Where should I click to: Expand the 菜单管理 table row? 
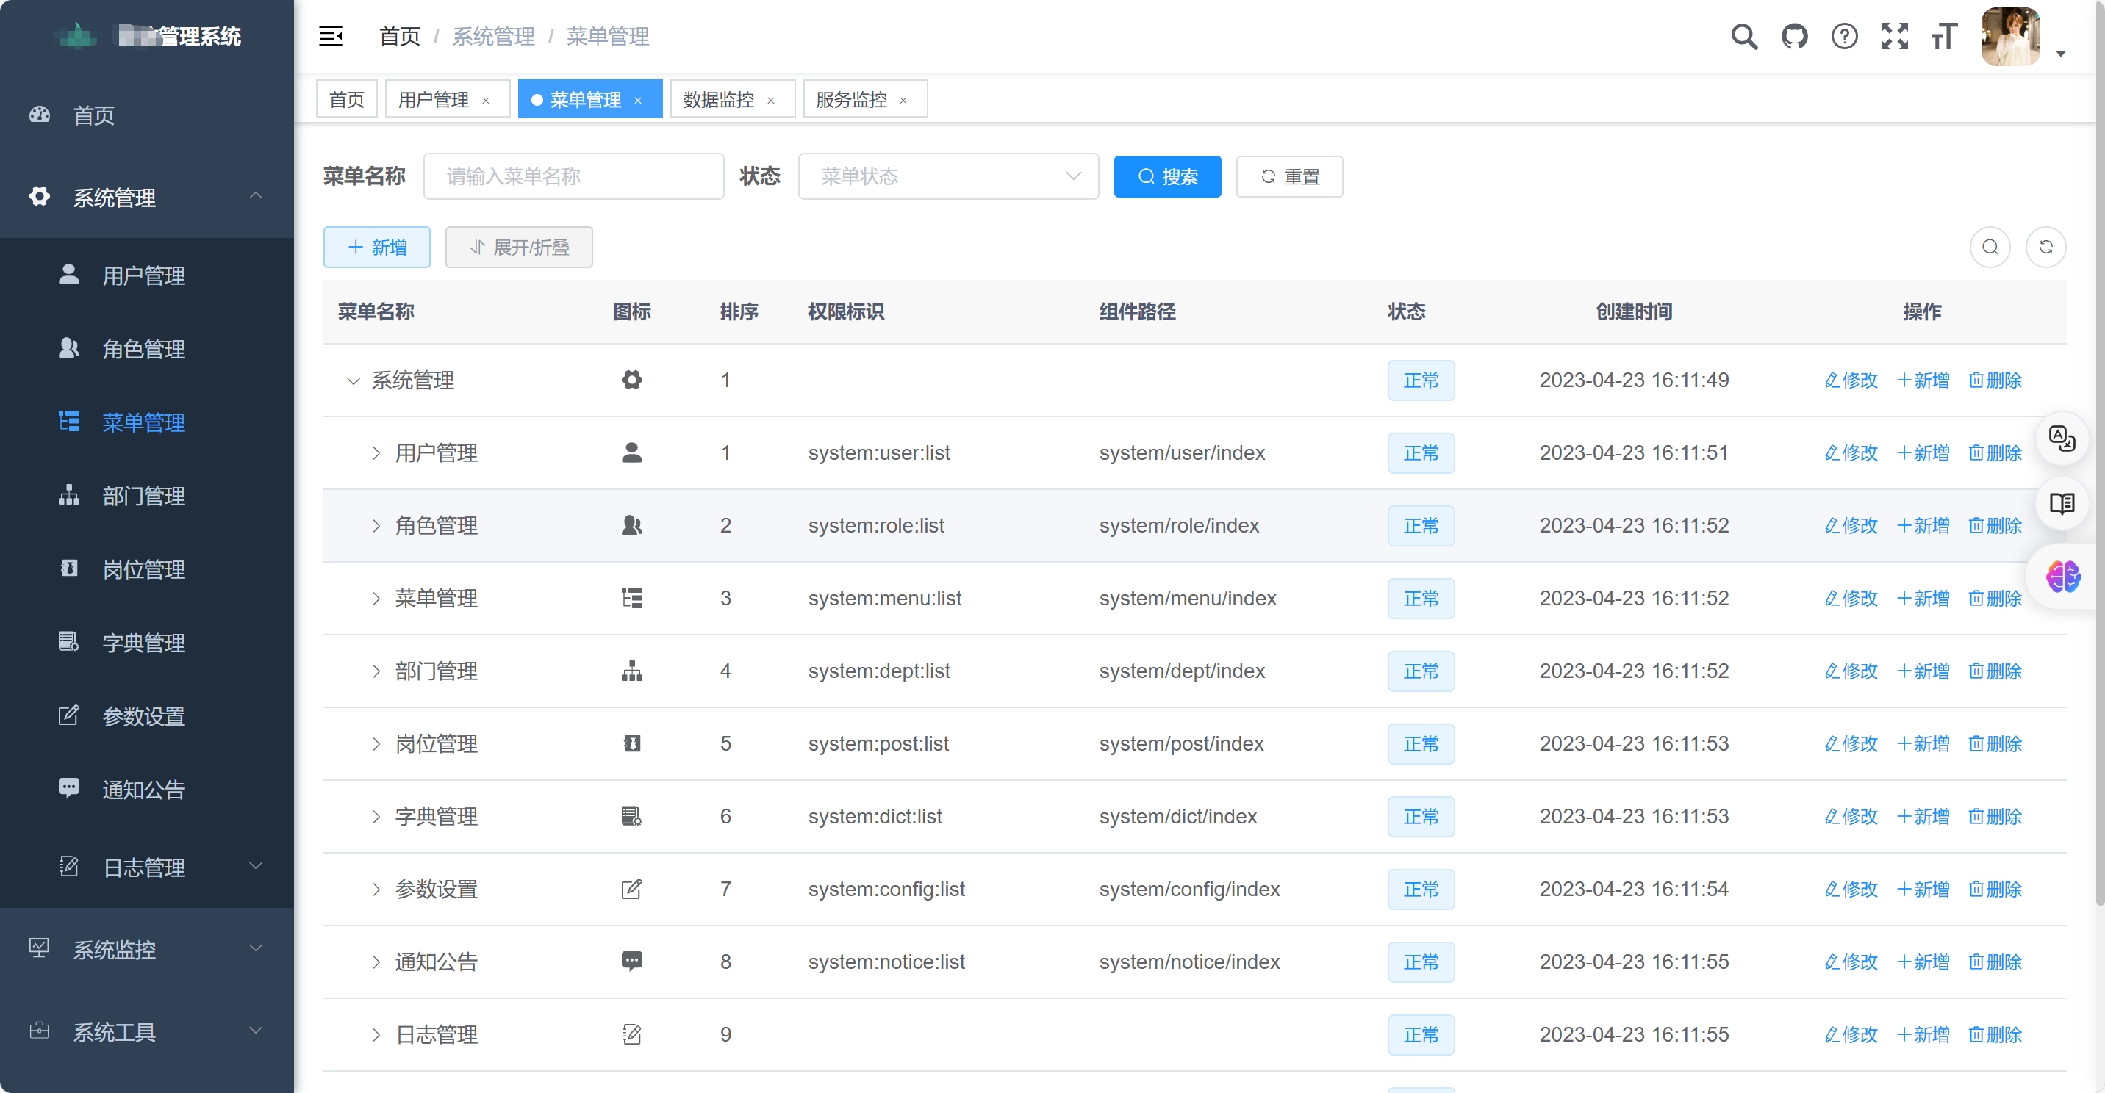pos(376,599)
